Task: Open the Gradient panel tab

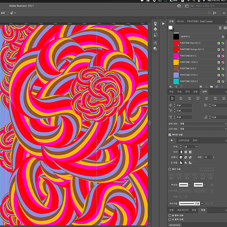Action: (x=183, y=140)
